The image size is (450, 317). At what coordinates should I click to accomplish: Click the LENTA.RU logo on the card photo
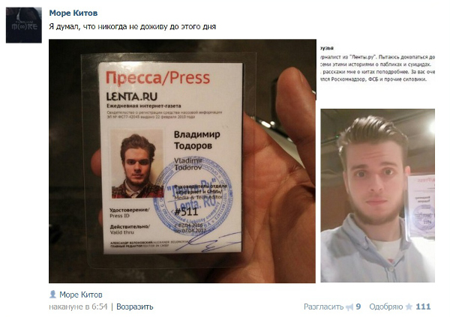(132, 97)
